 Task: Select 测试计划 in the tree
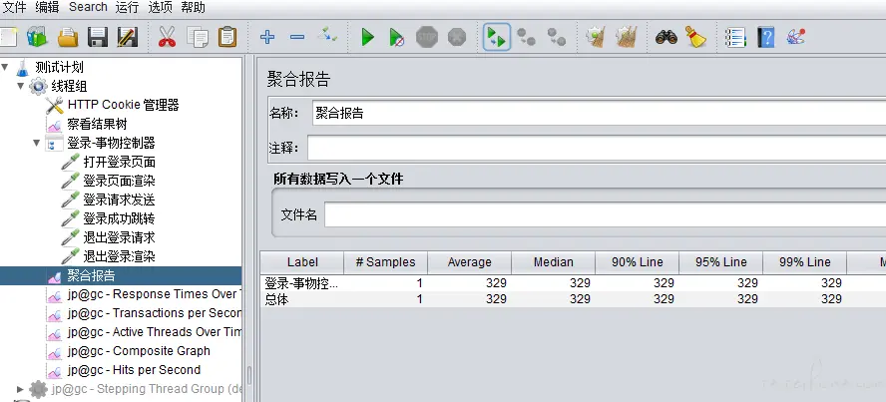point(59,67)
